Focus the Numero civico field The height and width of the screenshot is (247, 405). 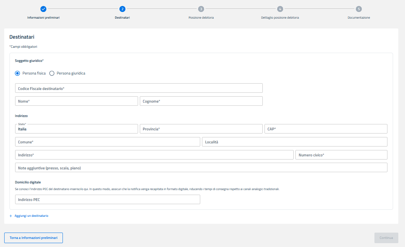click(341, 155)
